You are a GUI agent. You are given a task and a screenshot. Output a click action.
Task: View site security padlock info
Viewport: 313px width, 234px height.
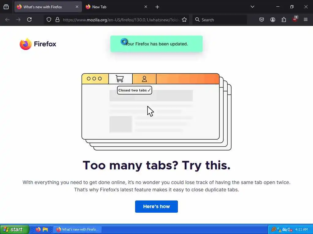point(57,19)
